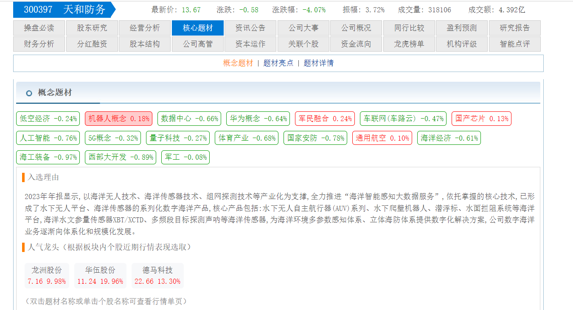Switch to 股东研究 tab
Viewport: 573px width, 310px height.
(92, 28)
